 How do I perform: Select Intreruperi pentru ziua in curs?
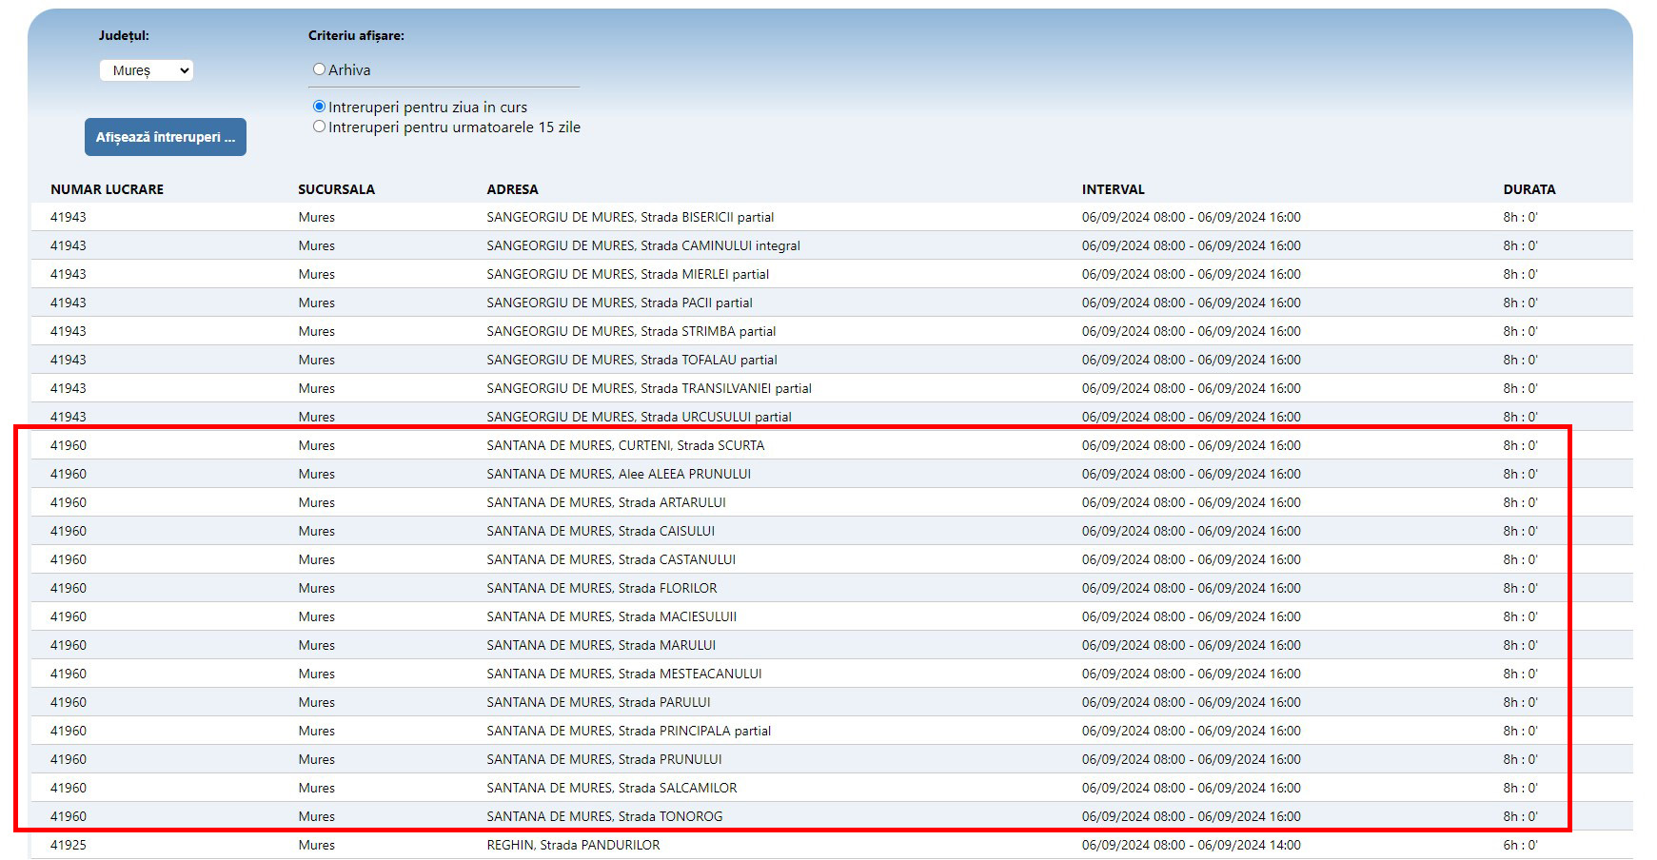pos(320,107)
